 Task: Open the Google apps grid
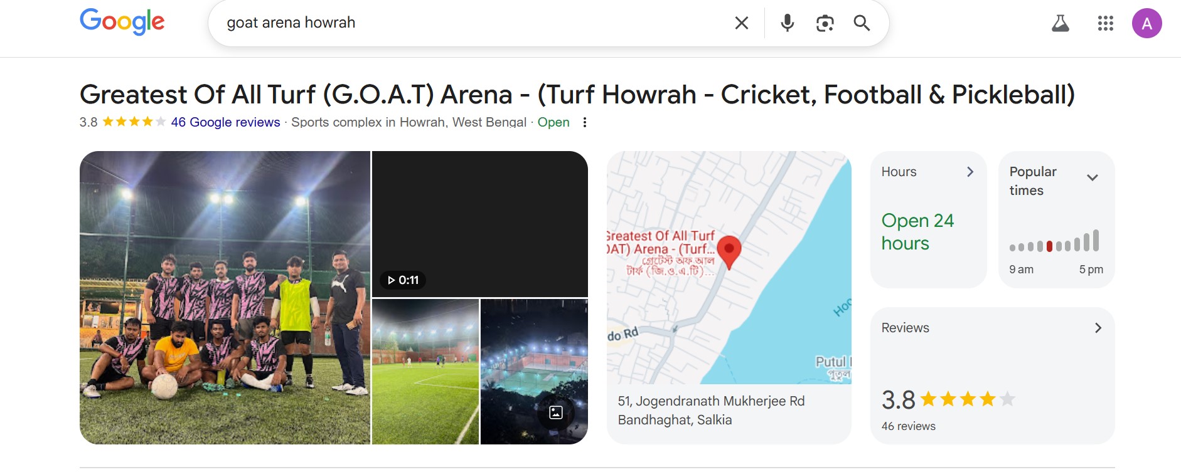(x=1106, y=23)
